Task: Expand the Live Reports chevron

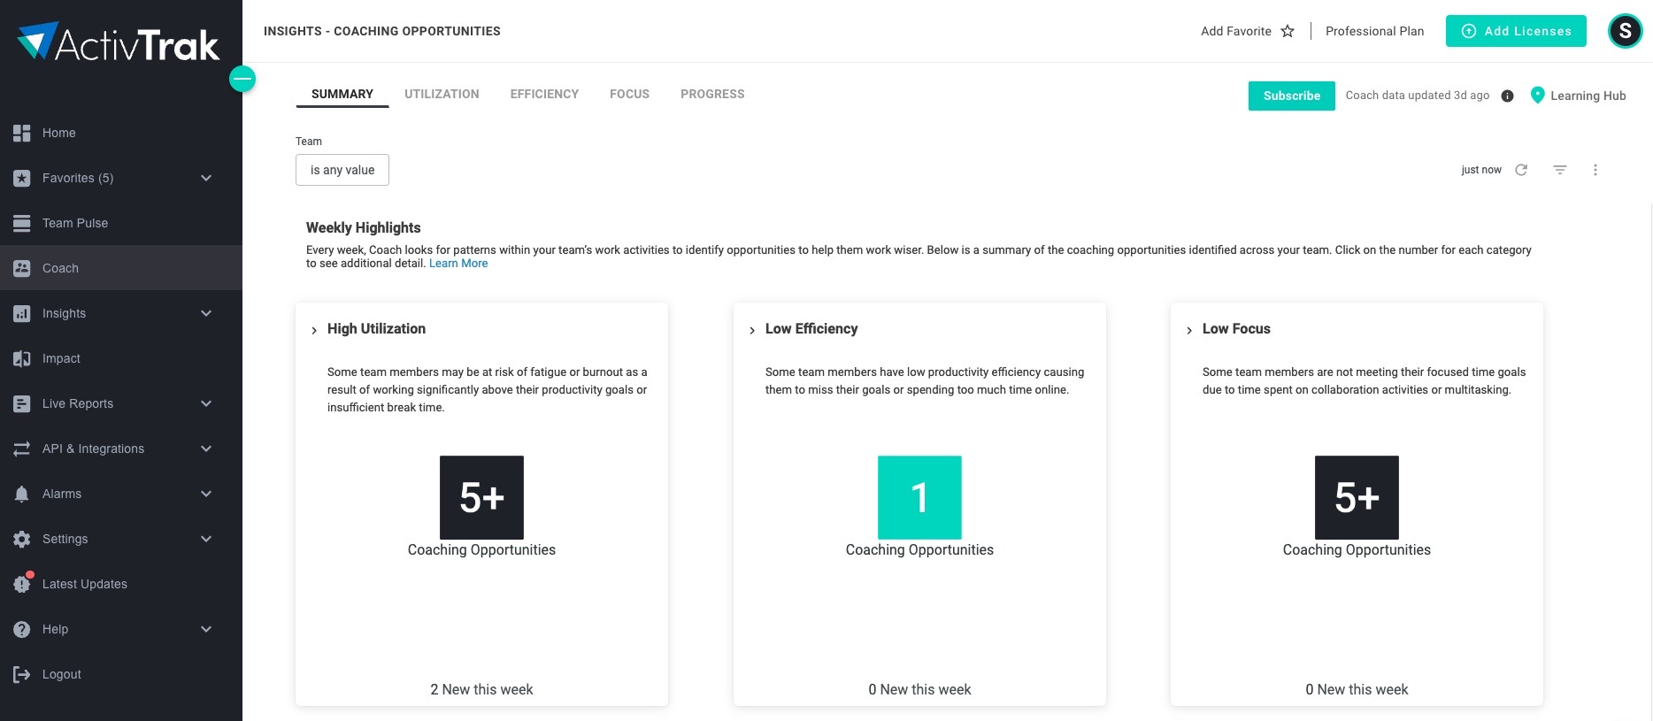Action: (x=206, y=403)
